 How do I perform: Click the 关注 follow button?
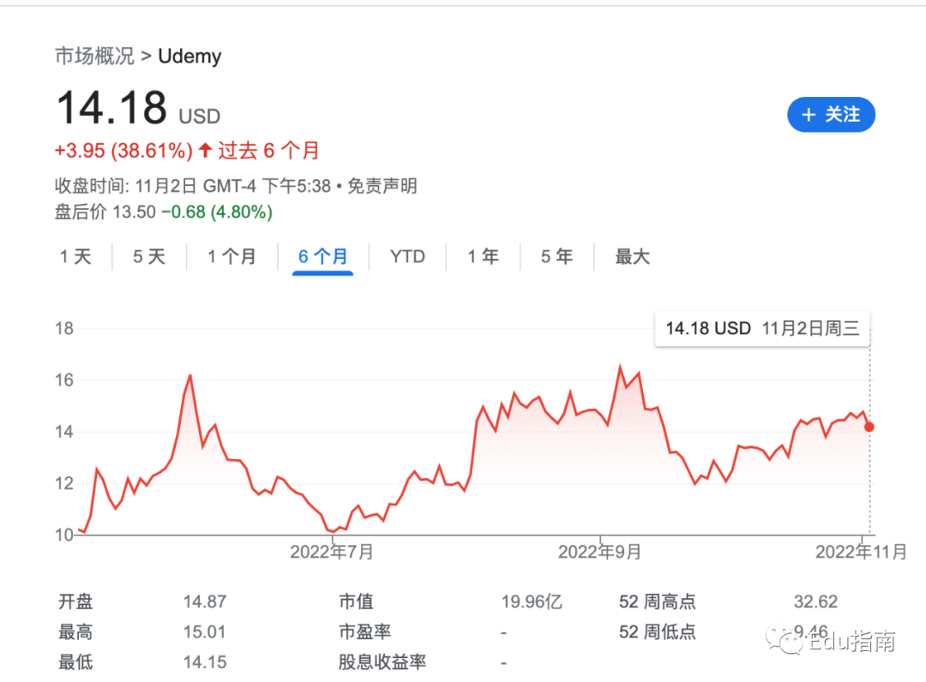coord(831,115)
